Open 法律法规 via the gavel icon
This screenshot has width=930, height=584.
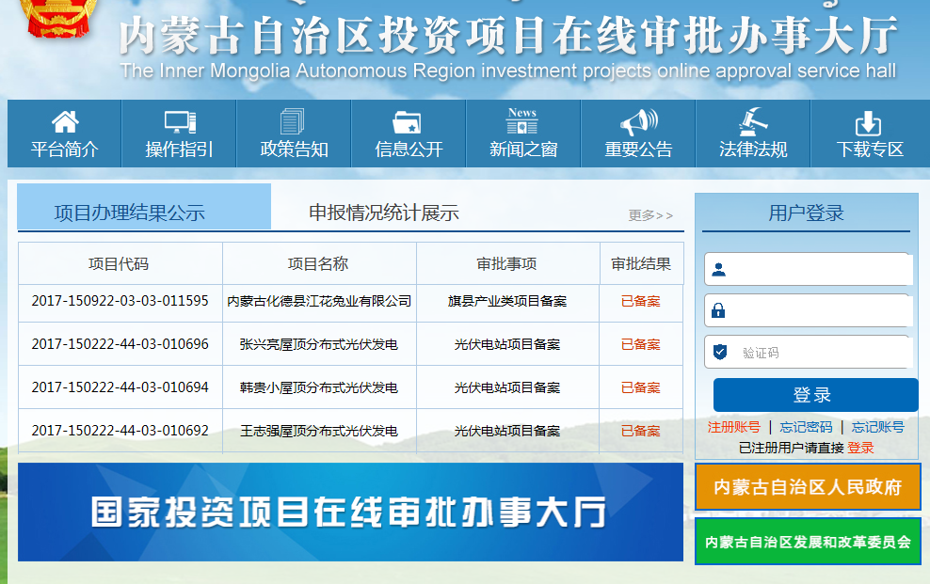pos(752,122)
